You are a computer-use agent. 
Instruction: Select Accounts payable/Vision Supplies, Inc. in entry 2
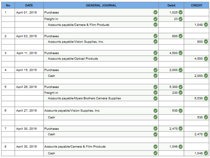pos(76,42)
